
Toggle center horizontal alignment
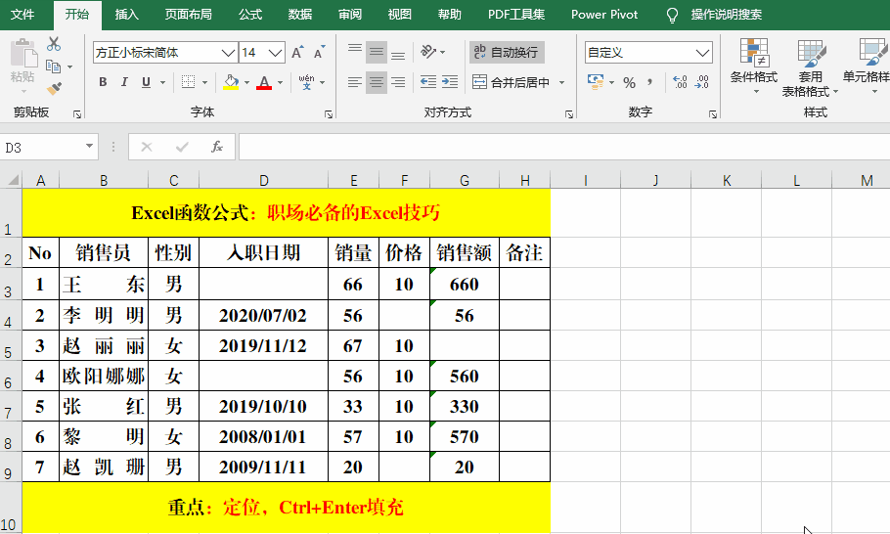(x=377, y=82)
